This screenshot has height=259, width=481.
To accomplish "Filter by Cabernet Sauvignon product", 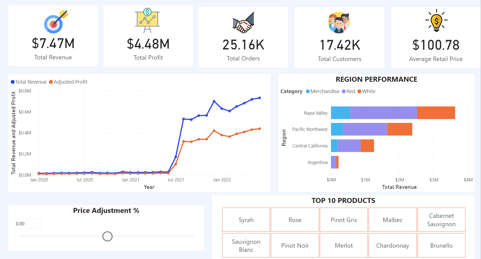I will pyautogui.click(x=441, y=220).
